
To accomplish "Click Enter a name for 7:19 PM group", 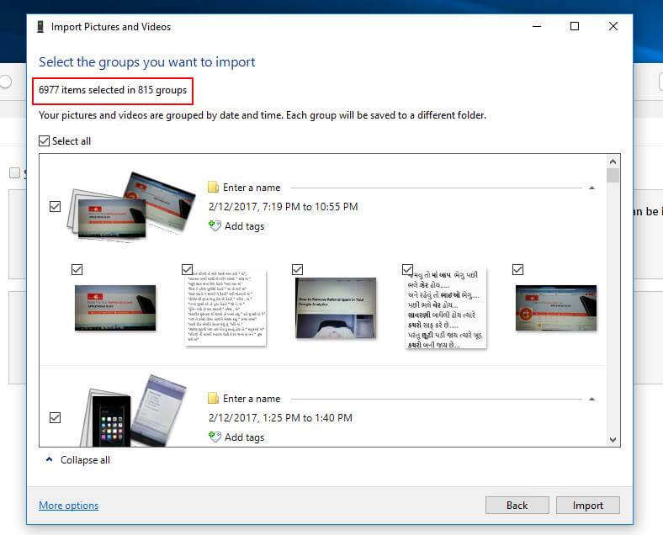I will [x=252, y=188].
